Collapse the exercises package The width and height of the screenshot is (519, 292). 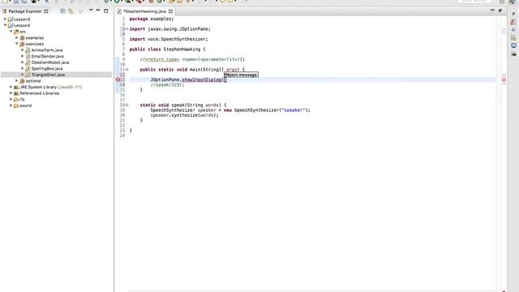17,44
